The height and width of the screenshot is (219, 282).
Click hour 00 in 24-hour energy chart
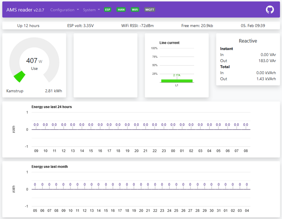coord(173,151)
